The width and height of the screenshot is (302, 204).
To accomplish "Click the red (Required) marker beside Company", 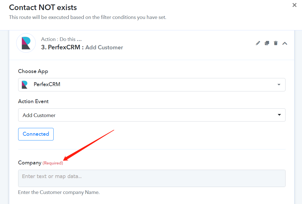I will [53, 163].
